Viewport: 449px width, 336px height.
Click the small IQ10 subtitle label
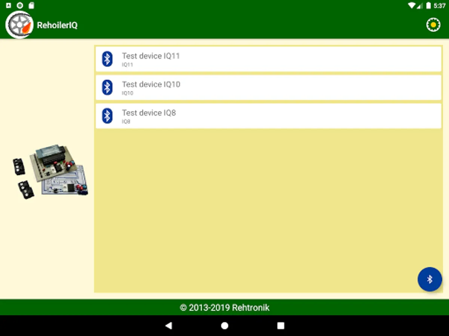click(127, 93)
